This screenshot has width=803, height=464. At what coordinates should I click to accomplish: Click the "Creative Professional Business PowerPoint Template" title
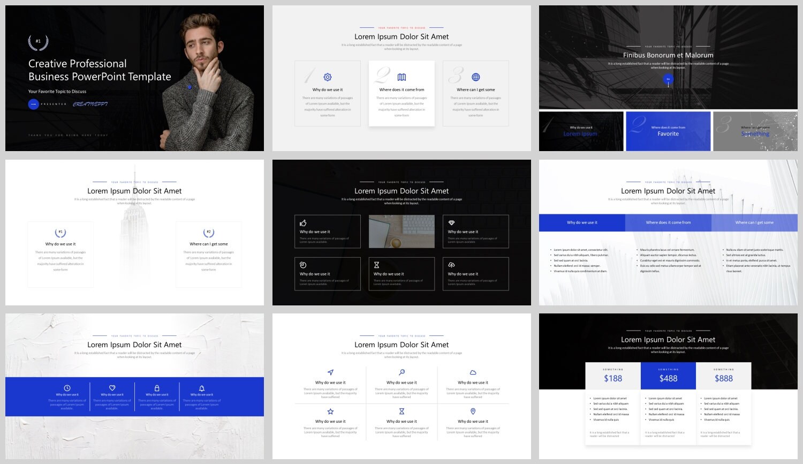pyautogui.click(x=100, y=70)
